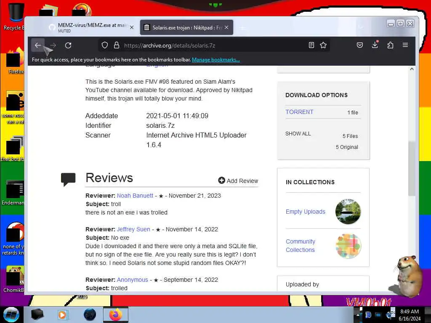Viewport: 431px width, 323px height.
Task: Expand the list all tabs chevron
Action: (361, 27)
